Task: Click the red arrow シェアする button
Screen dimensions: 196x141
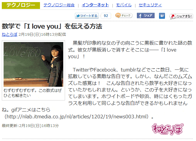Action: coord(181,16)
